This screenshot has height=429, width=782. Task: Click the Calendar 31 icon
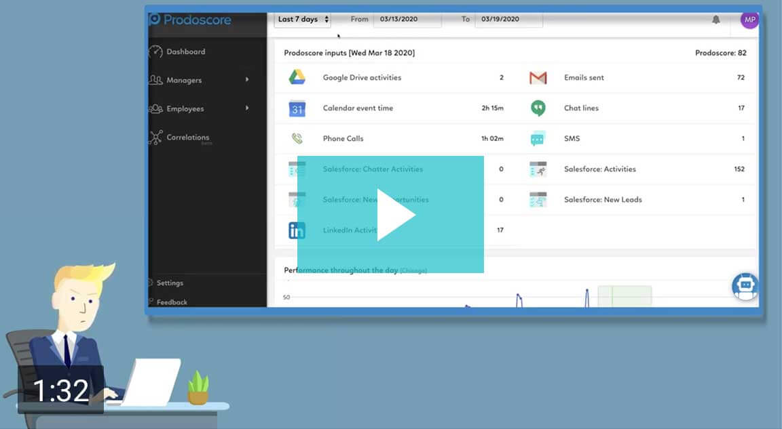297,108
